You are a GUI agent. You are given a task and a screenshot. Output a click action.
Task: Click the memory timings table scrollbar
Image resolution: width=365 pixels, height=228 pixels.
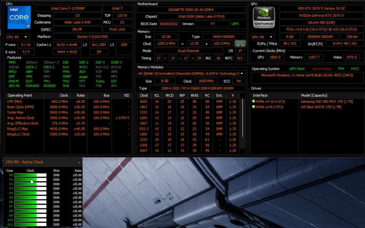[243, 117]
